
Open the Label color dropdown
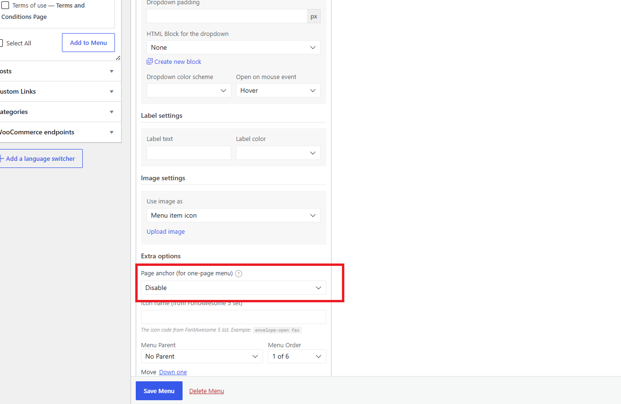click(x=278, y=153)
